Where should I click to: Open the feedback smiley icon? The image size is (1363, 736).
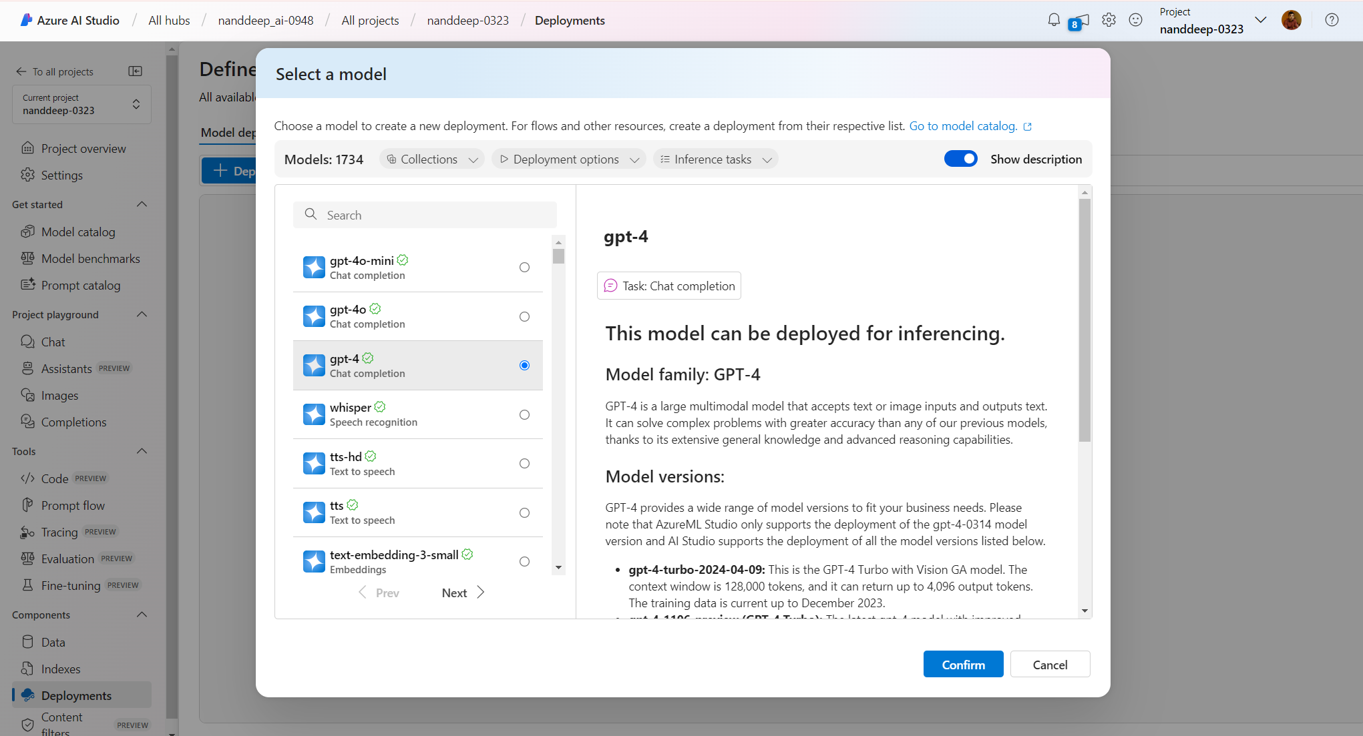tap(1135, 20)
